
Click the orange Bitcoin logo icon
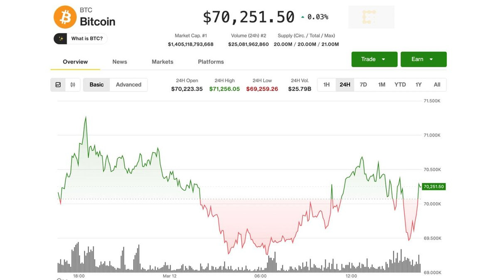coord(65,17)
